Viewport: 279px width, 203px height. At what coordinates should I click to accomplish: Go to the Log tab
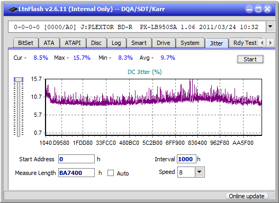pyautogui.click(x=116, y=43)
